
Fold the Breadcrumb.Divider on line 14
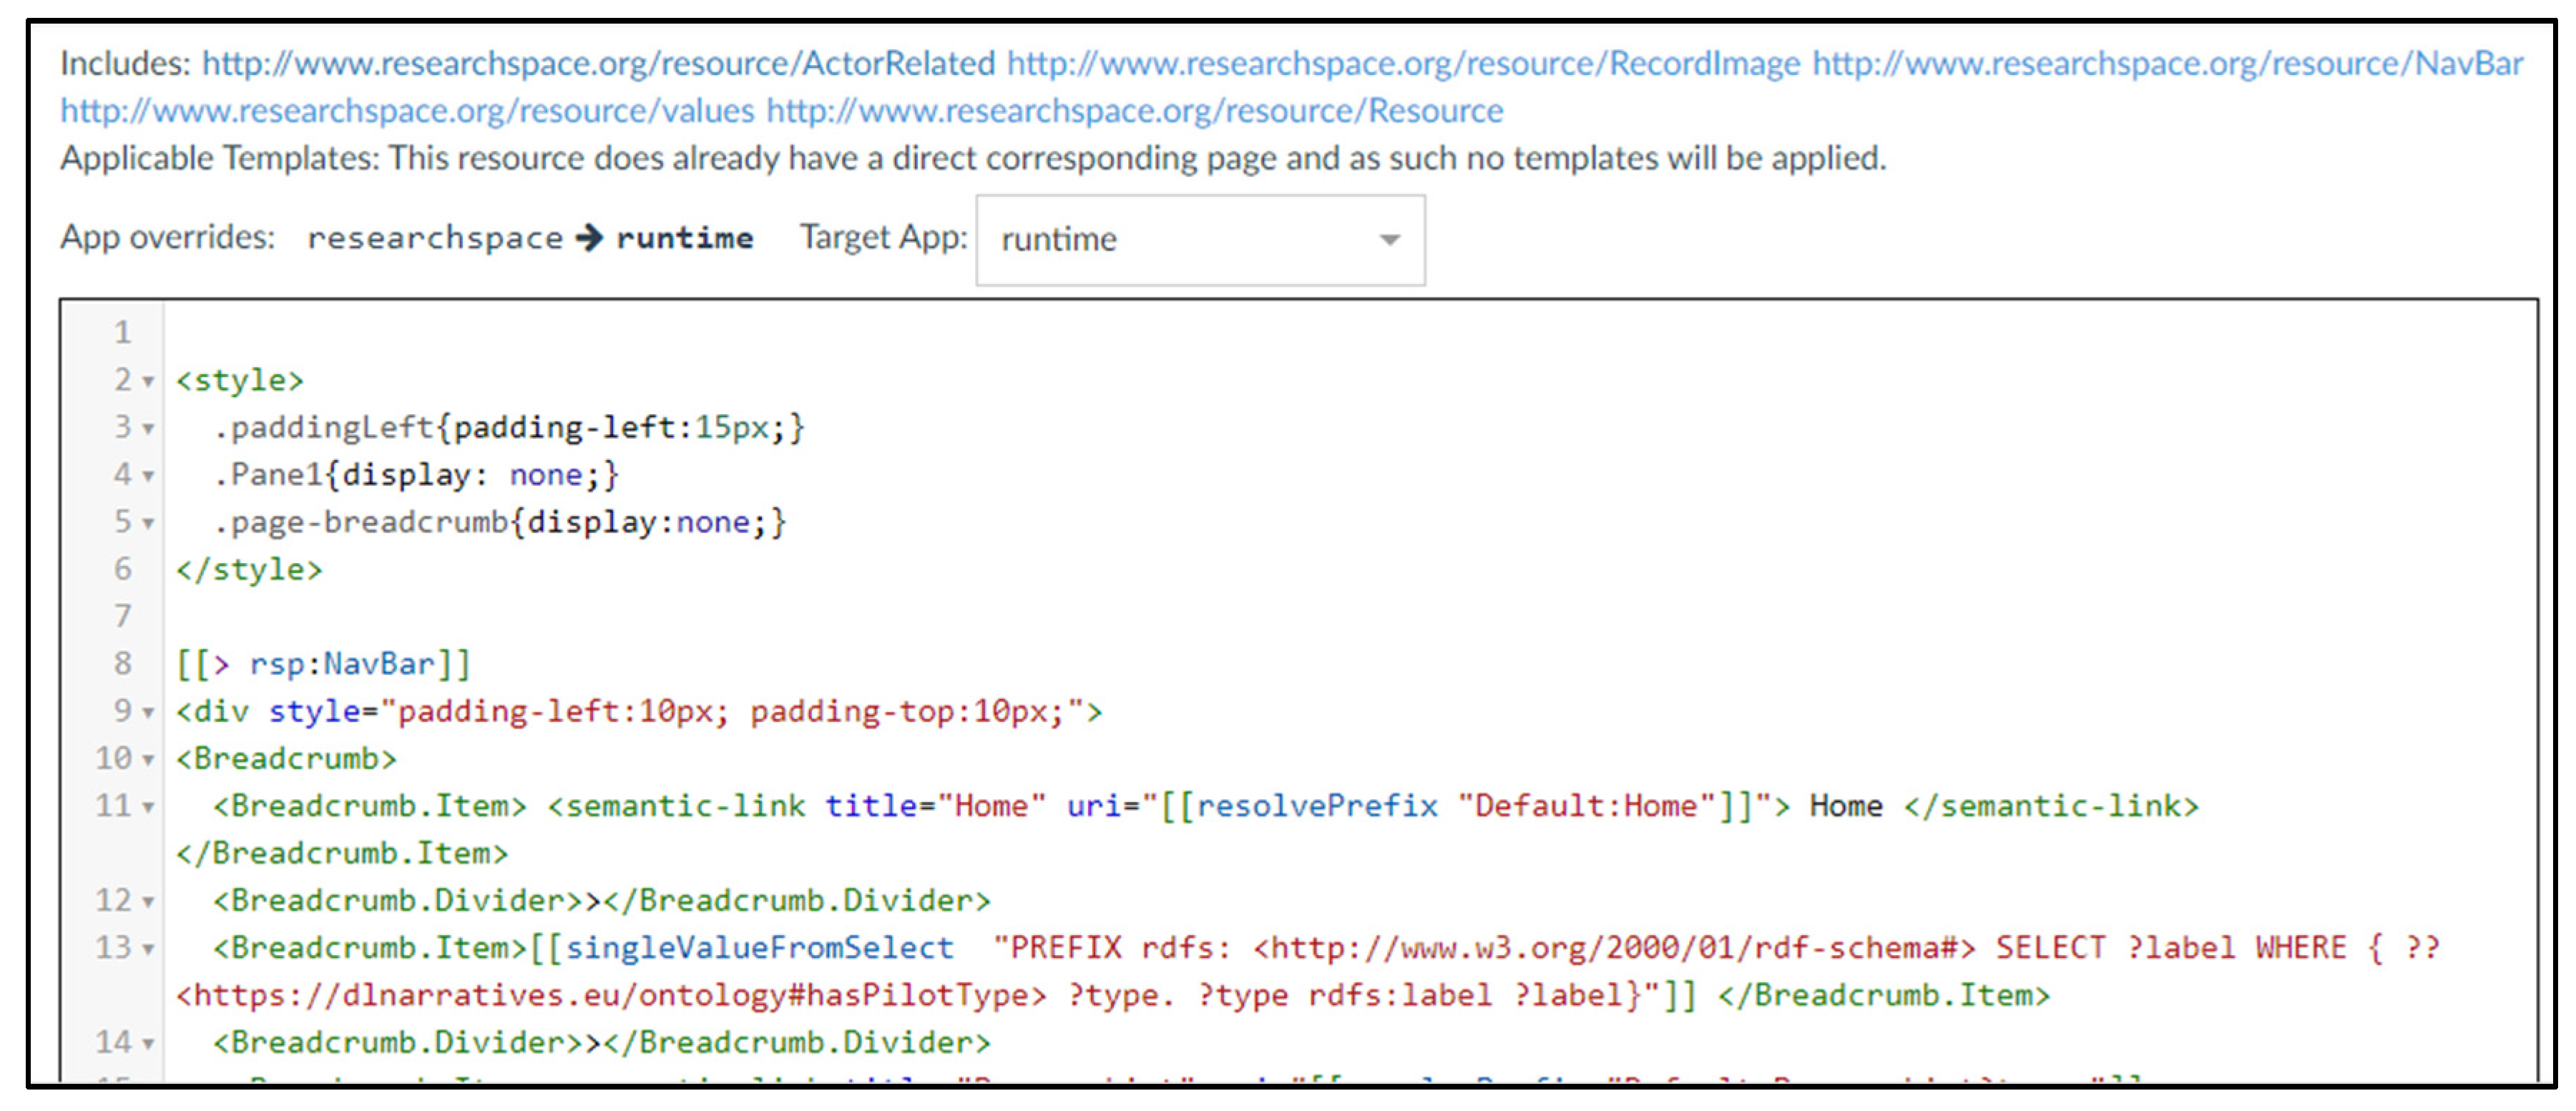pyautogui.click(x=148, y=1044)
